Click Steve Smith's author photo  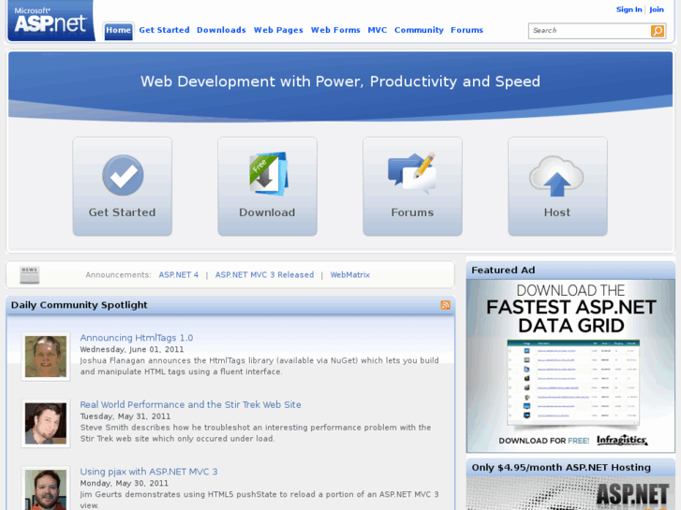coord(46,423)
